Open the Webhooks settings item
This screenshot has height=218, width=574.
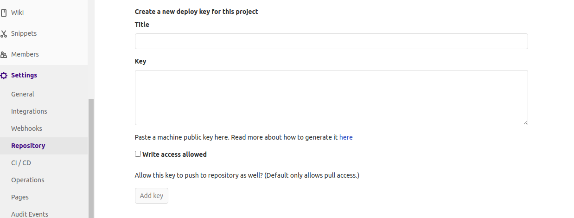26,128
